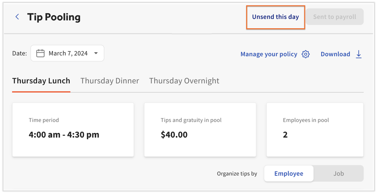Click the Sent to payroll button
Image resolution: width=377 pixels, height=194 pixels.
[x=334, y=17]
